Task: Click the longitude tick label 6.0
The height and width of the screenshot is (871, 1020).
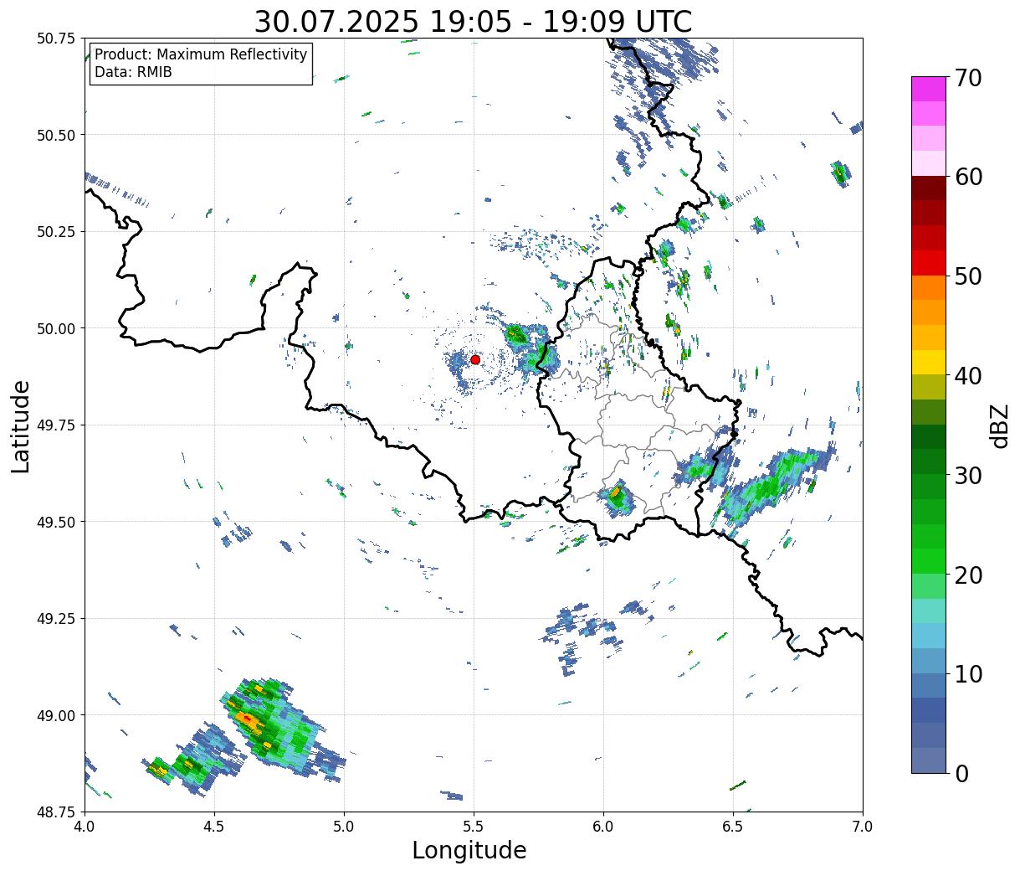Action: [603, 826]
